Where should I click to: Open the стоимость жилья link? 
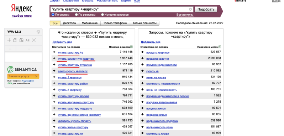(x=158, y=134)
